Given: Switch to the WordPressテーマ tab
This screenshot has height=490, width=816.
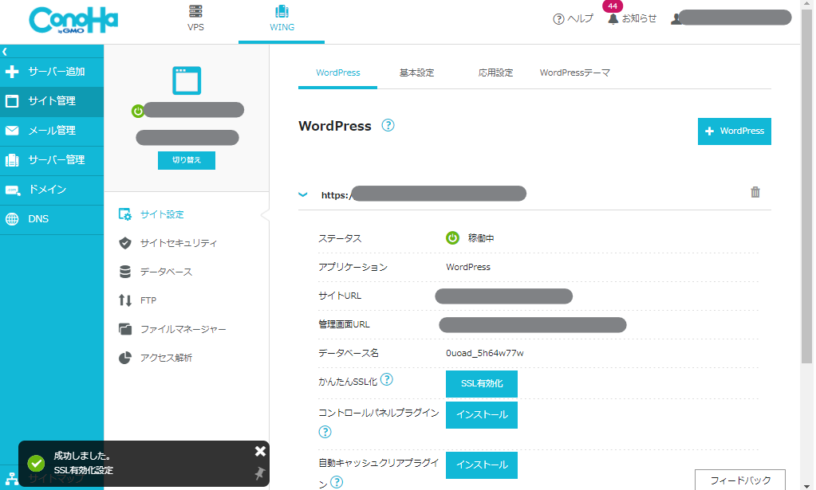Looking at the screenshot, I should (x=574, y=73).
